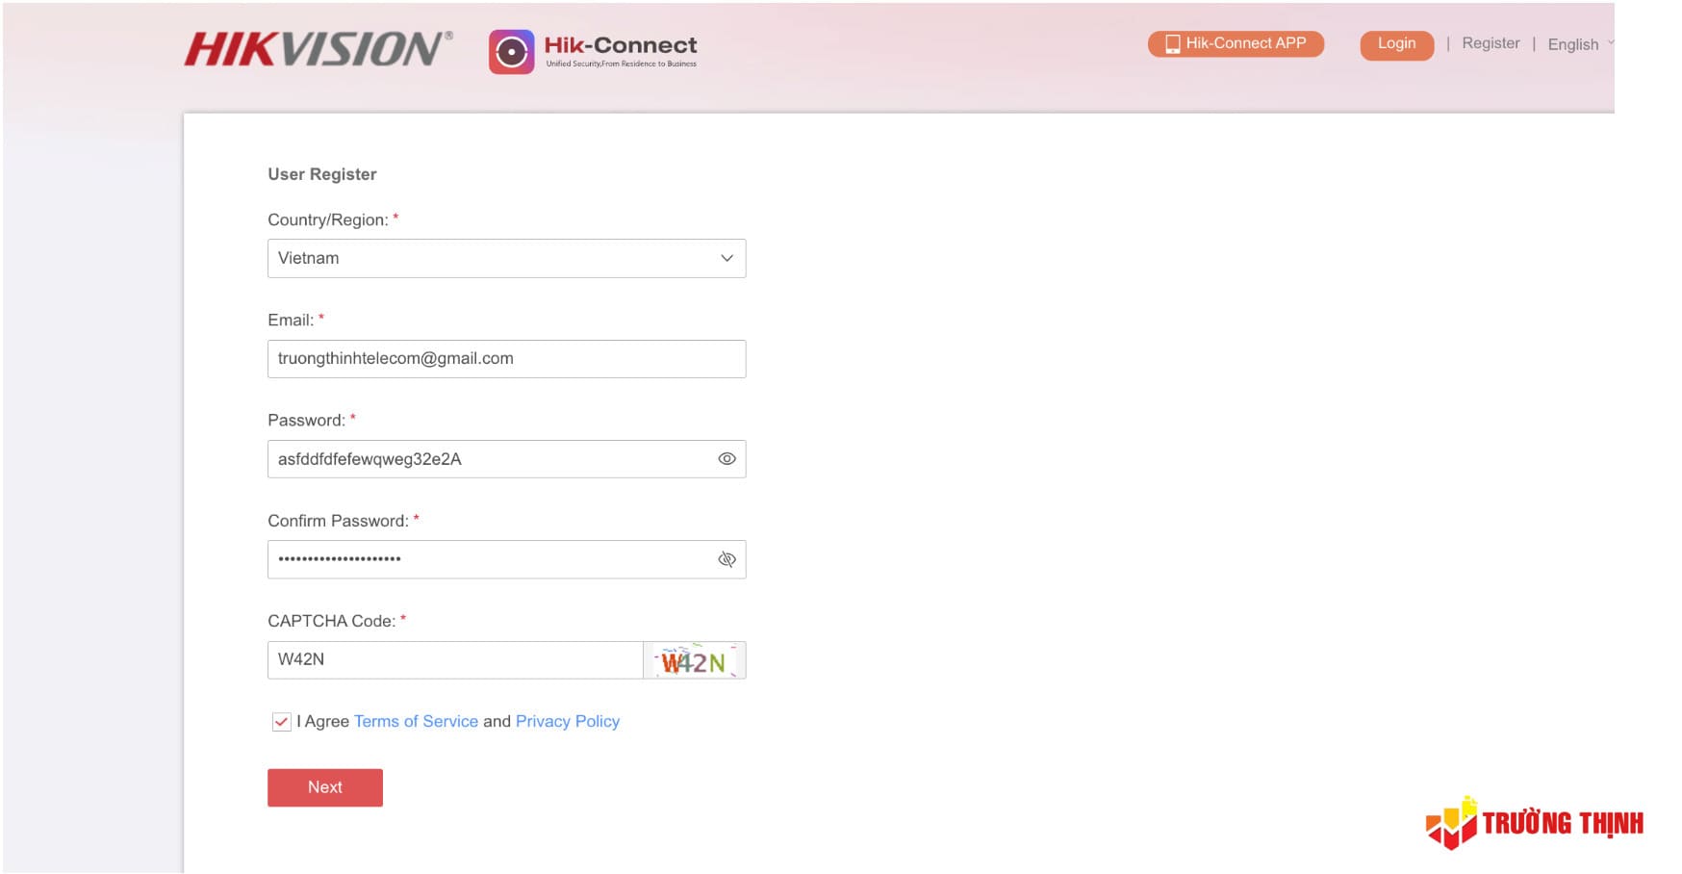Uncheck the I Agree checkbox
Screen dimensions: 1682x874
coord(281,722)
